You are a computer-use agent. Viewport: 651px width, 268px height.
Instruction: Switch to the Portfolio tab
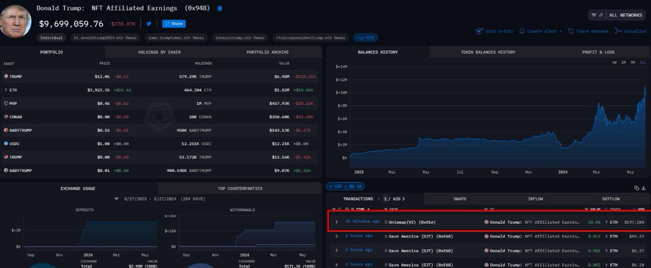pyautogui.click(x=52, y=52)
